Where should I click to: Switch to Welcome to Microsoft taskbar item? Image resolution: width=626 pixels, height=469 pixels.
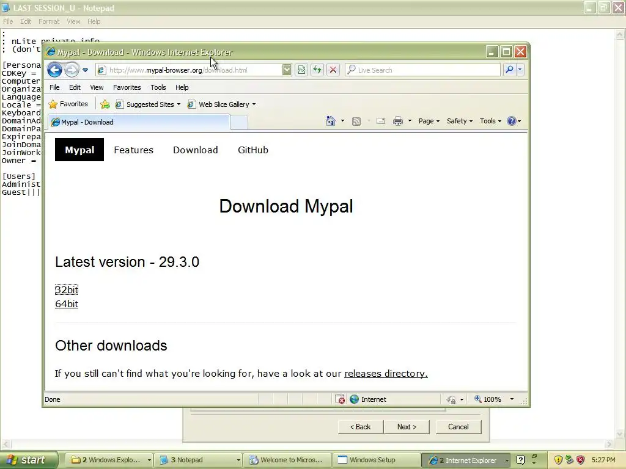(x=287, y=460)
